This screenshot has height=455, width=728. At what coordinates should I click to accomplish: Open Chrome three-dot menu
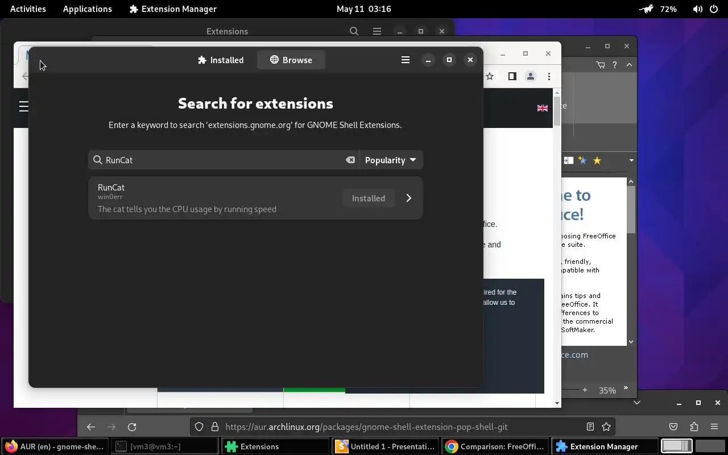(549, 76)
